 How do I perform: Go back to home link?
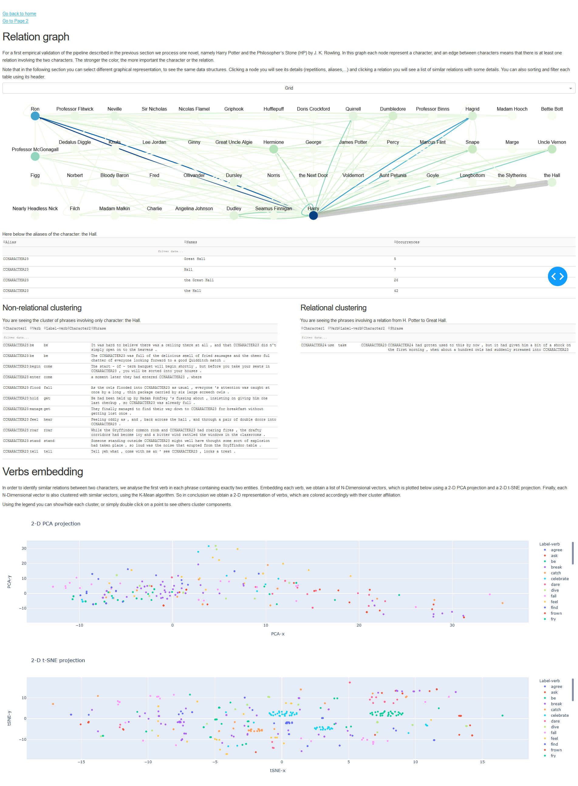pos(19,14)
